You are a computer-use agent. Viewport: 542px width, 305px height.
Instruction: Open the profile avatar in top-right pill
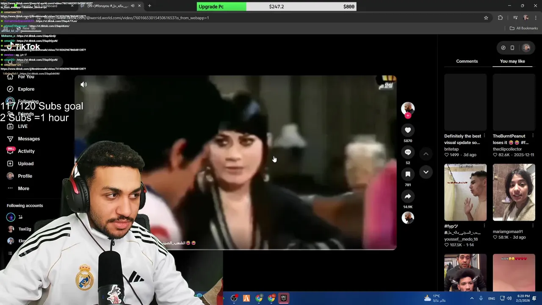click(526, 48)
